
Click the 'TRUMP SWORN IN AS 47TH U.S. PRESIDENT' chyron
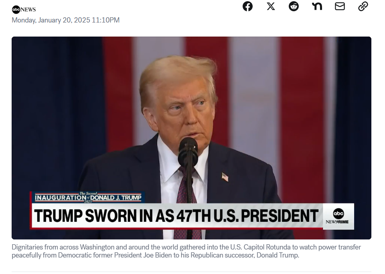176,216
